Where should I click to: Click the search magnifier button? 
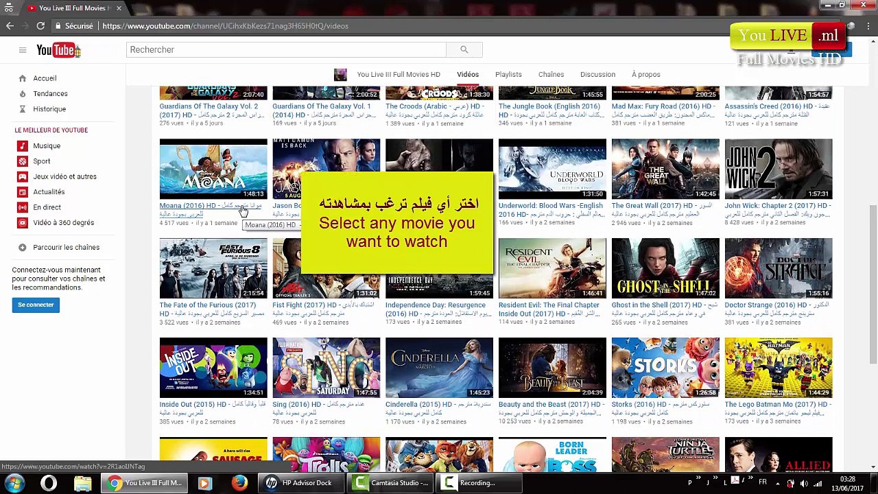tap(464, 49)
